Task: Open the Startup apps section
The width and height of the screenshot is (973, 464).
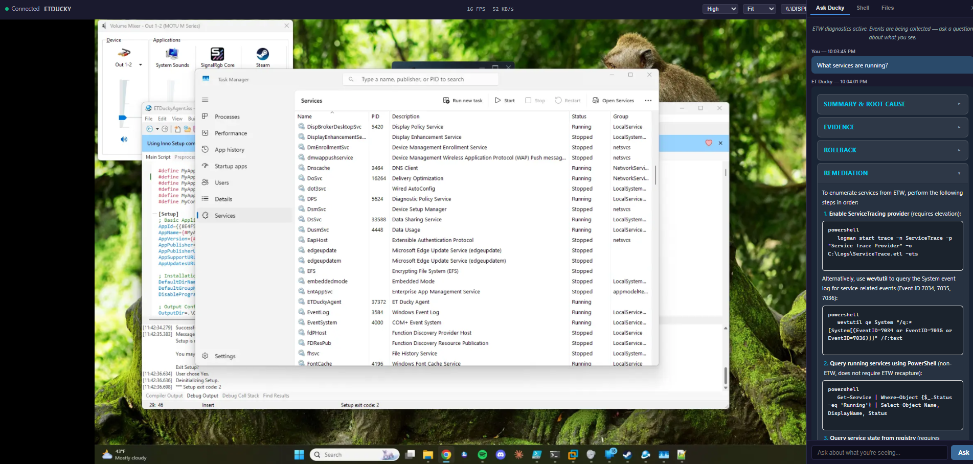Action: [231, 166]
